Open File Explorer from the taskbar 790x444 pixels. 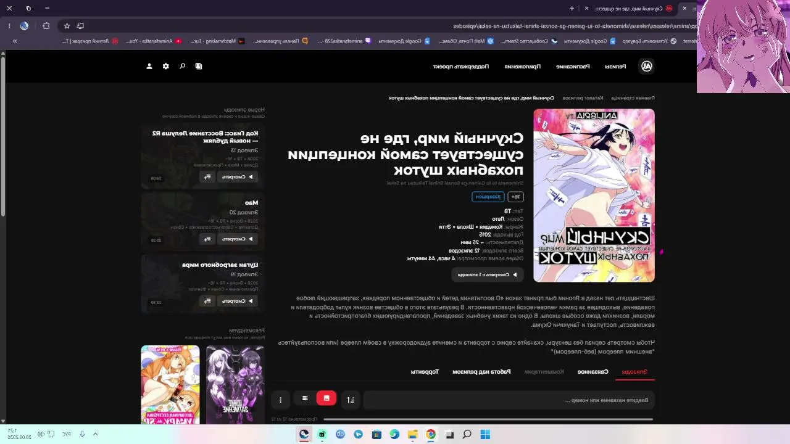tap(413, 434)
